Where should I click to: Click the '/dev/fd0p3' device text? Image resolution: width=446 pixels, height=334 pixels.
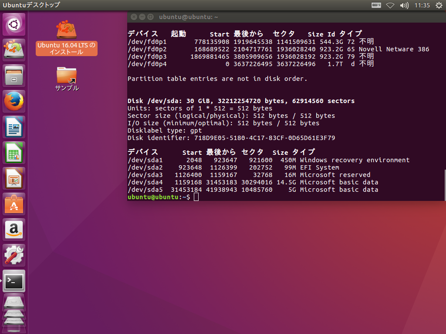pos(147,57)
